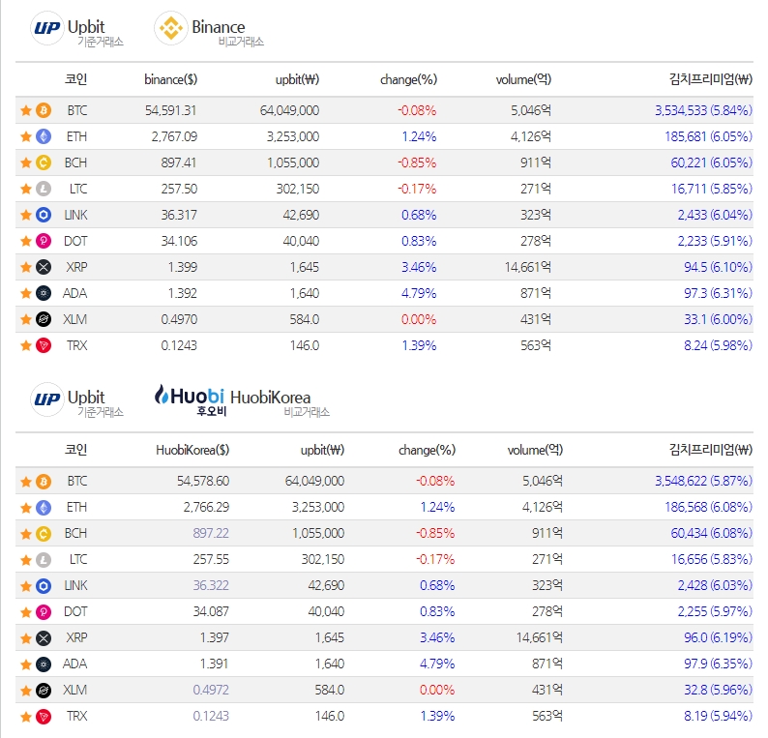The image size is (768, 738).
Task: Click the XLM label in the HuobiKorea table
Action: click(x=74, y=691)
